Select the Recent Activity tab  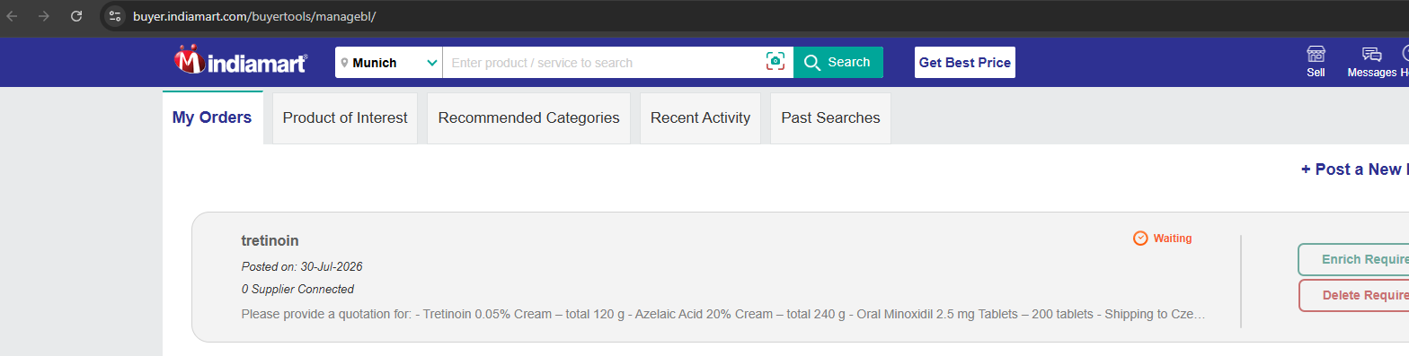point(700,118)
